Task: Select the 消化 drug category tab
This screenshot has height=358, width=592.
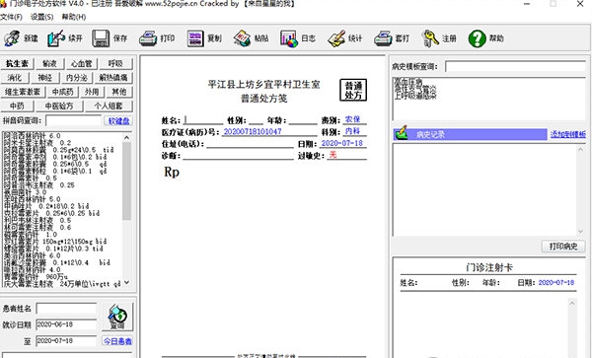Action: 15,78
